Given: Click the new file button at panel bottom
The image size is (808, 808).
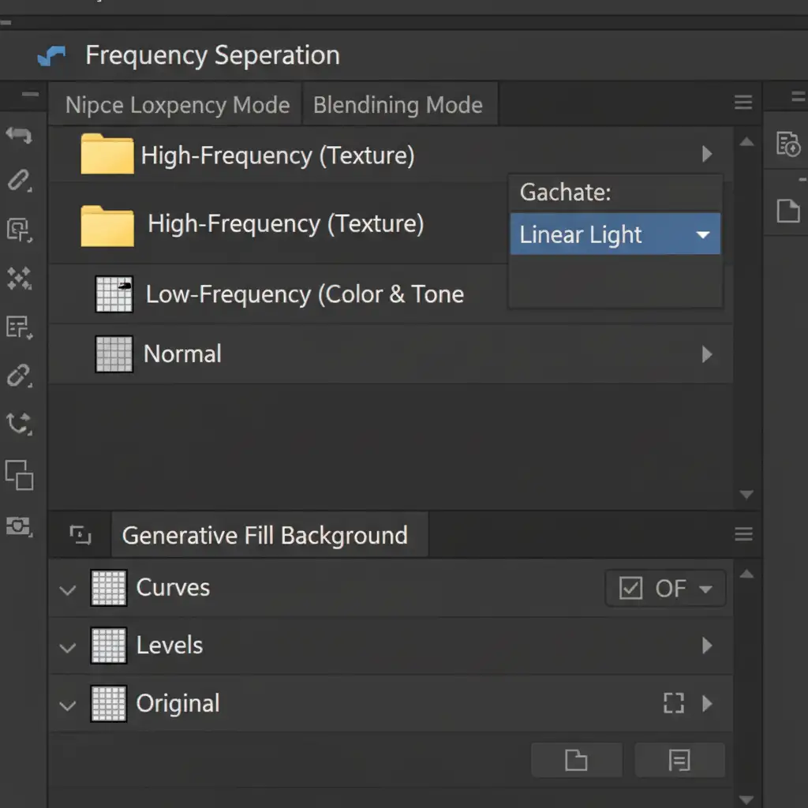Looking at the screenshot, I should (x=576, y=760).
